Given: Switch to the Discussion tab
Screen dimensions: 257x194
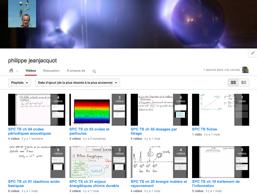Looking at the screenshot, I should pos(51,71).
